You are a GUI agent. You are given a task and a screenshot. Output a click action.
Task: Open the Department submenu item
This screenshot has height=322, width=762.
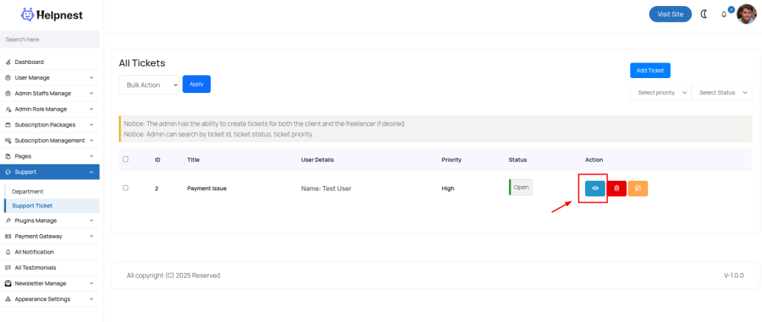(28, 192)
